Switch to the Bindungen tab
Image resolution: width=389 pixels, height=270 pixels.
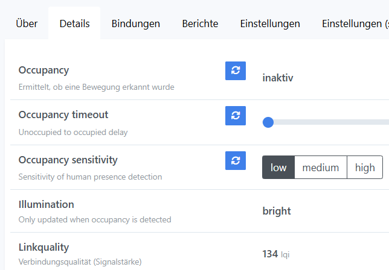tap(136, 24)
